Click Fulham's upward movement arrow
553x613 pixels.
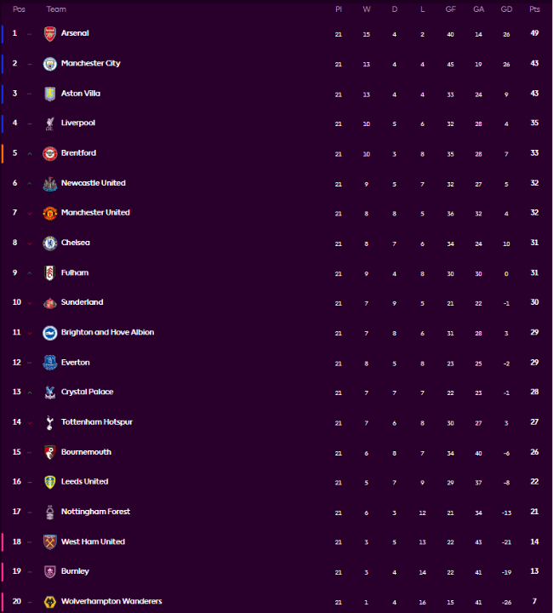(x=30, y=273)
